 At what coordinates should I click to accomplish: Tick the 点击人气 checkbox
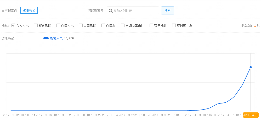tap(58, 26)
